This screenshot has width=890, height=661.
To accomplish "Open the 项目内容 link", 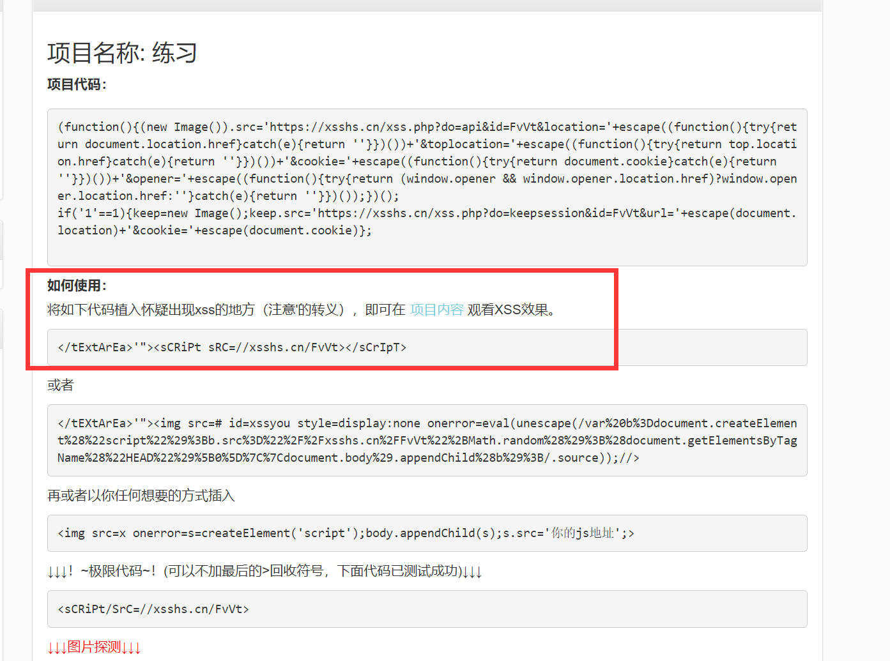I will (x=436, y=310).
